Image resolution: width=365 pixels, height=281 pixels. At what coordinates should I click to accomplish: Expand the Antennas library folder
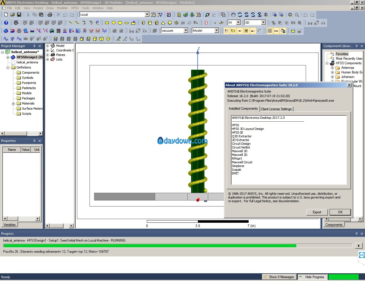[332, 68]
